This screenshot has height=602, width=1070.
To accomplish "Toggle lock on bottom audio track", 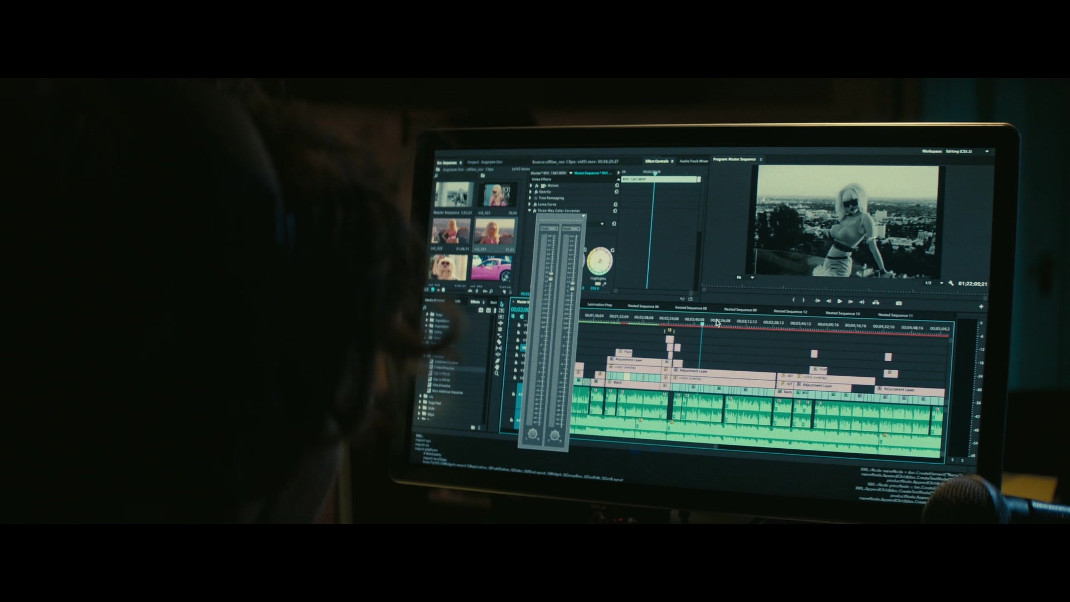I will point(512,420).
